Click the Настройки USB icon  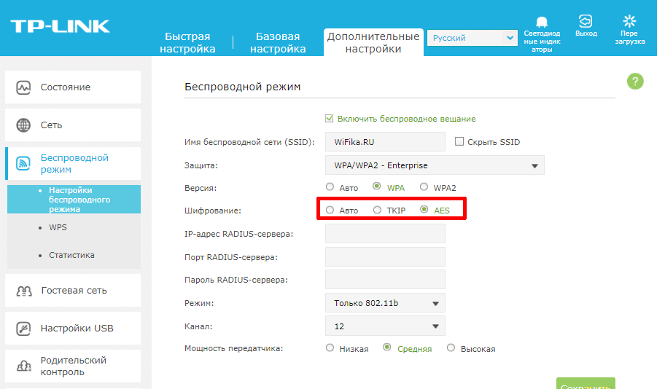coord(24,329)
